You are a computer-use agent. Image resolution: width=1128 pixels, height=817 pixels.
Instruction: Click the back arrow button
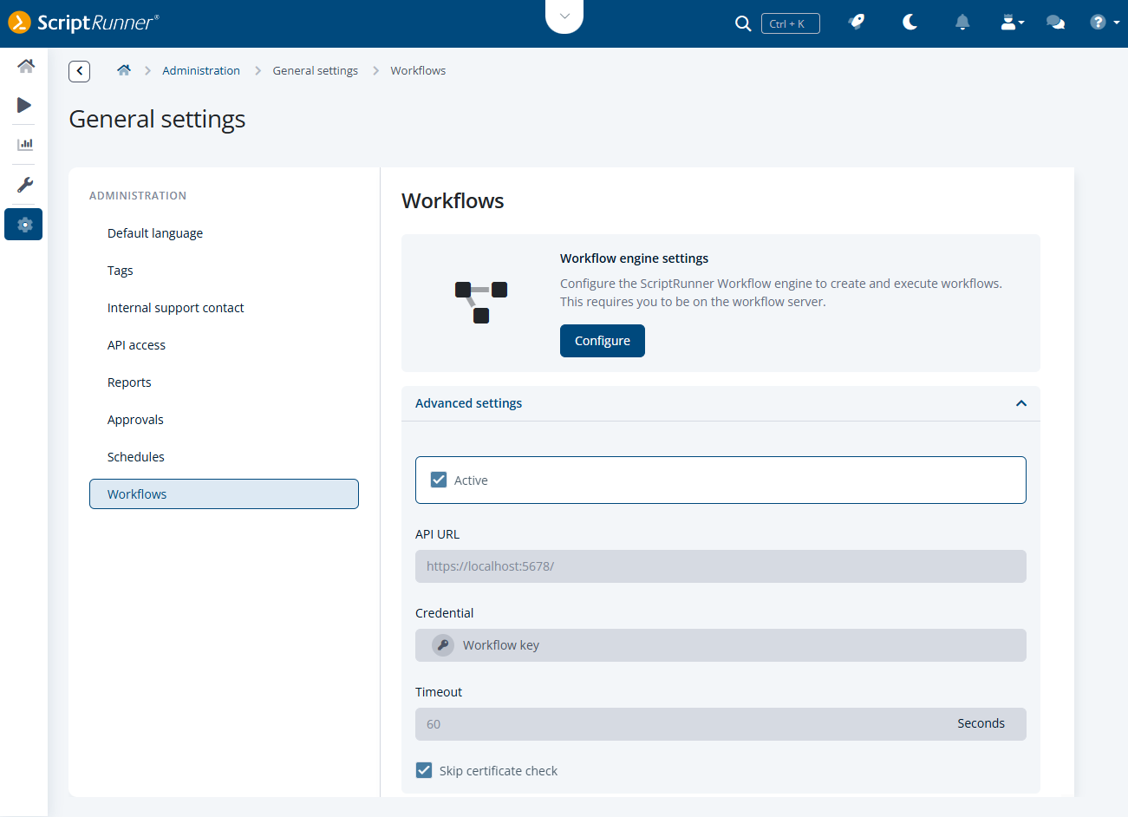[80, 71]
